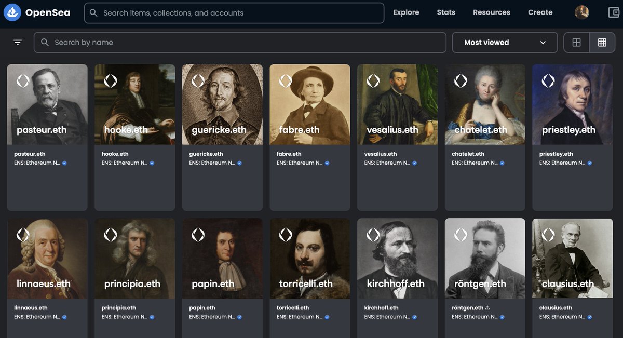Viewport: 623px width, 338px height.
Task: Click the ENS logo on linnaeus.eth card
Action: (23, 235)
